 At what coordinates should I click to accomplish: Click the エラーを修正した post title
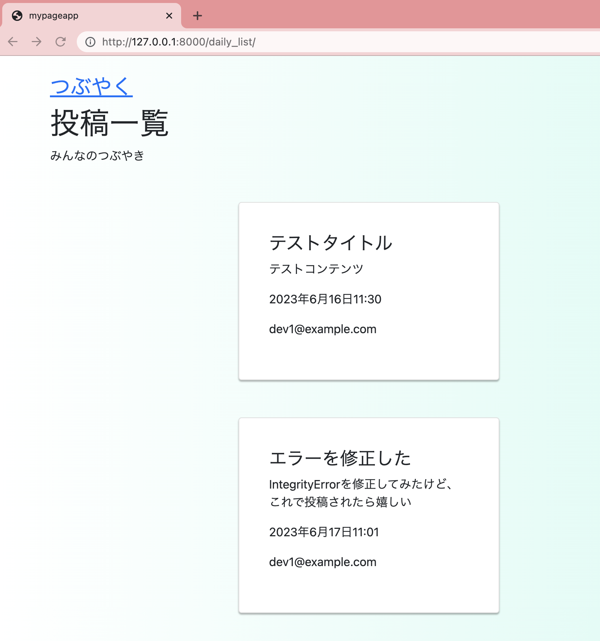[340, 458]
